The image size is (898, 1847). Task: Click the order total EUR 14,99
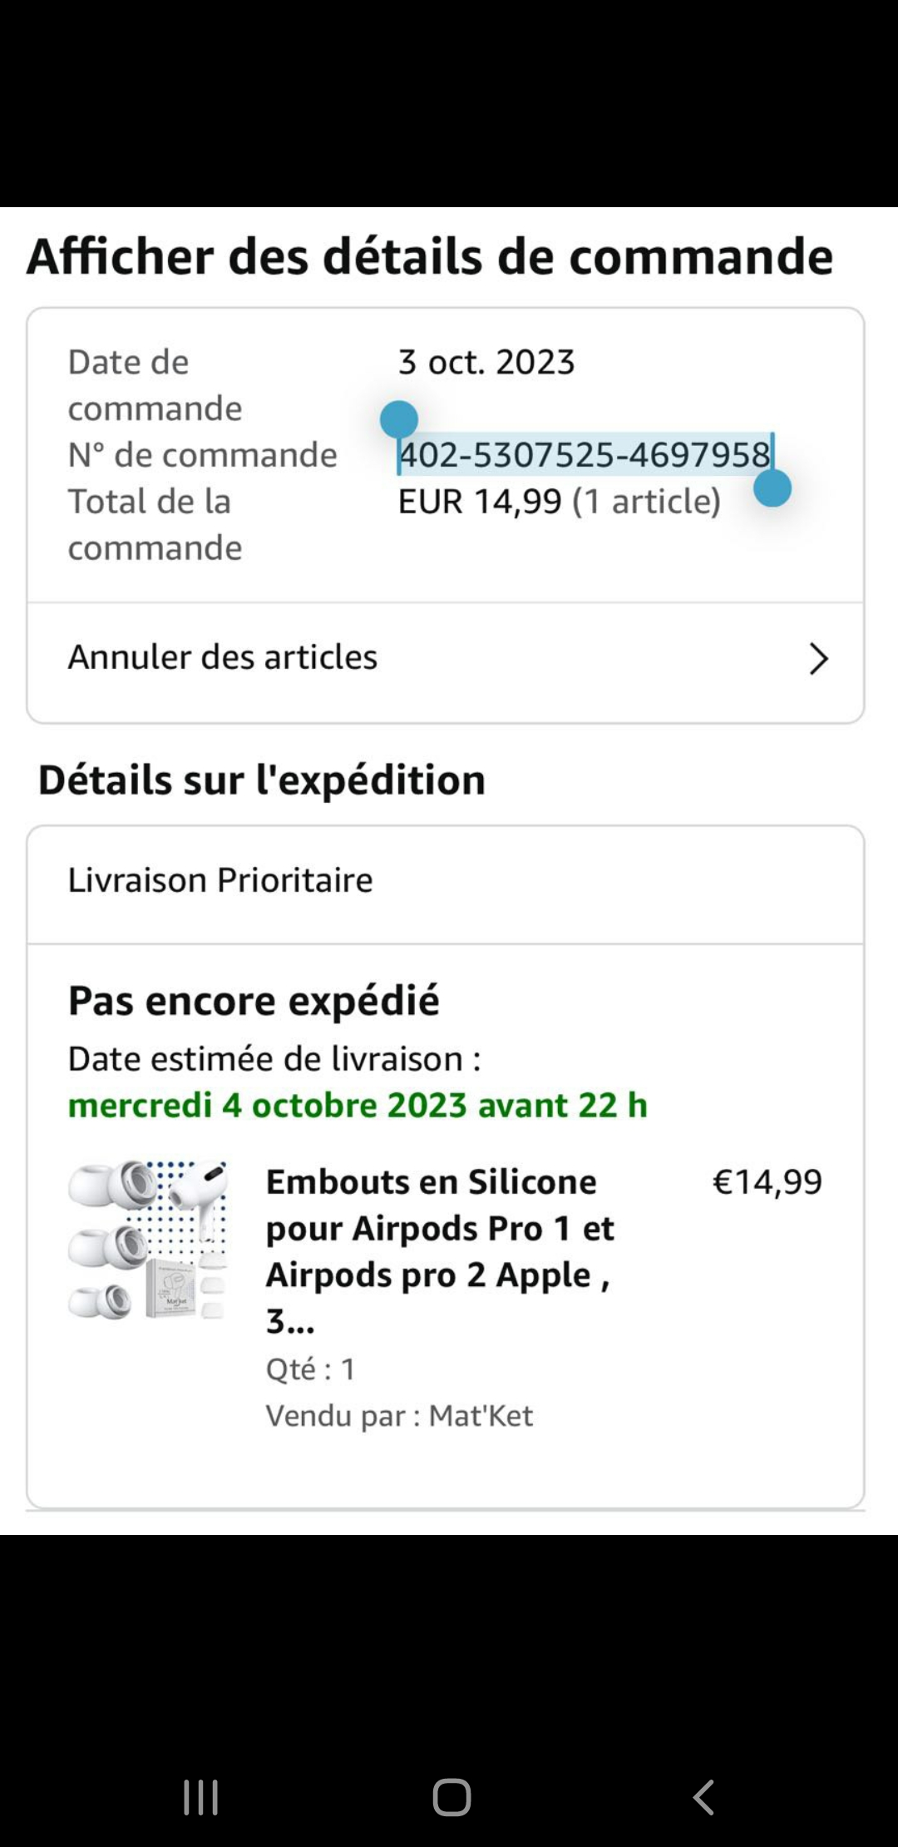tap(480, 502)
